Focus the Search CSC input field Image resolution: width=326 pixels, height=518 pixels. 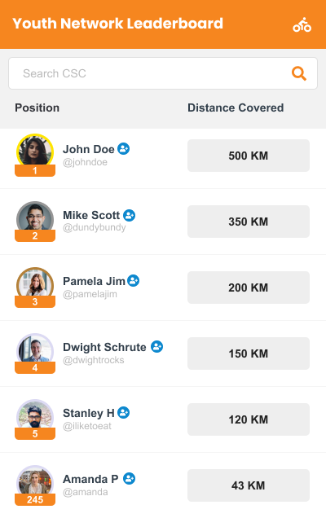point(163,73)
